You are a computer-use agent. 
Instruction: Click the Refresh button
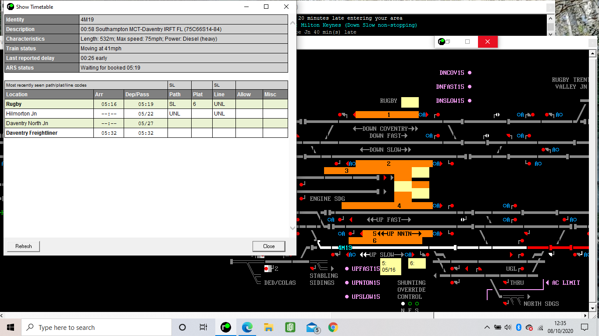(x=23, y=246)
